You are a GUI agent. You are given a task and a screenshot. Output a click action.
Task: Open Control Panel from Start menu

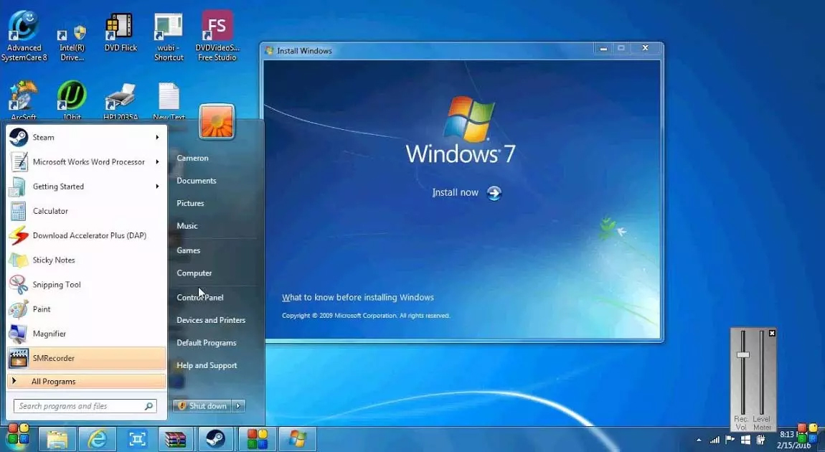click(200, 297)
